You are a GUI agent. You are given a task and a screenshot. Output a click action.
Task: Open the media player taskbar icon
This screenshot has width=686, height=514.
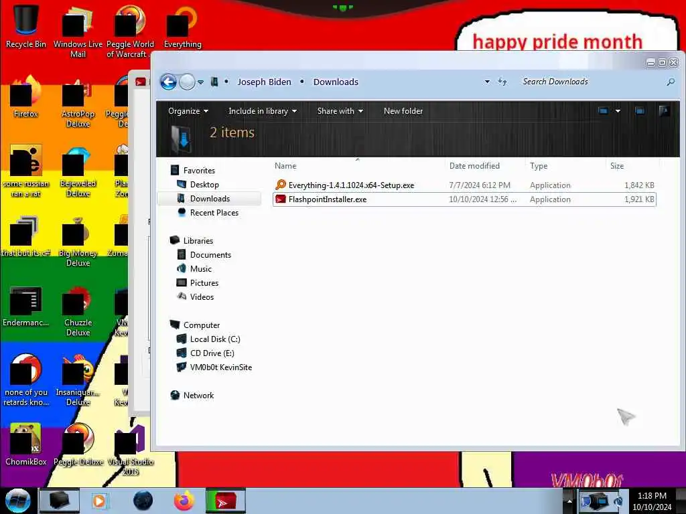[x=99, y=501]
